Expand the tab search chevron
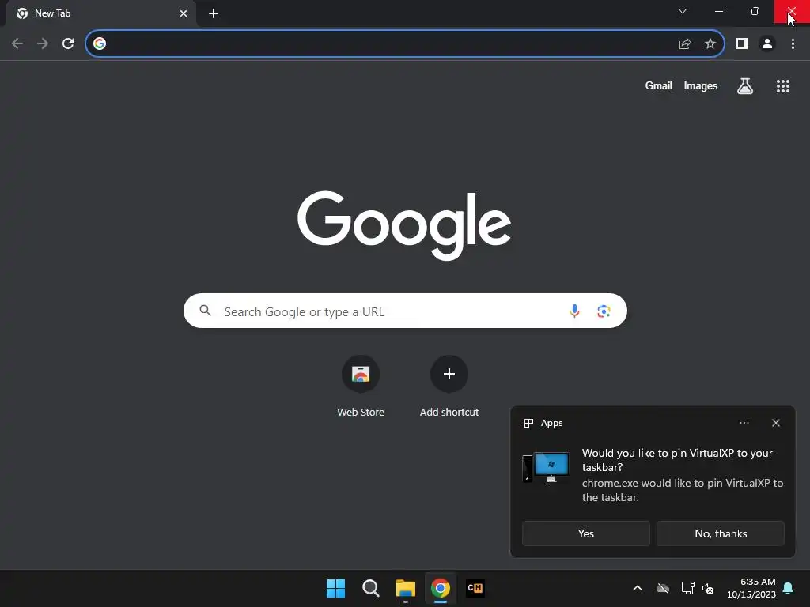This screenshot has height=607, width=810. 683,11
